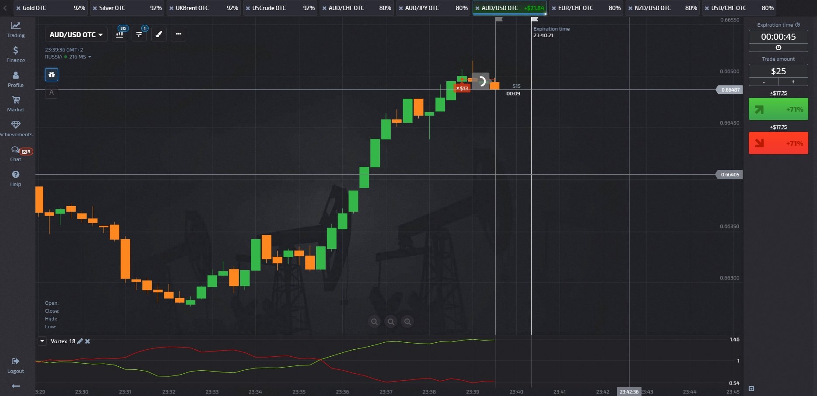Viewport: 817px width, 396px height.
Task: Collapse the Vortex indicator panel arrow
Action: (42, 341)
